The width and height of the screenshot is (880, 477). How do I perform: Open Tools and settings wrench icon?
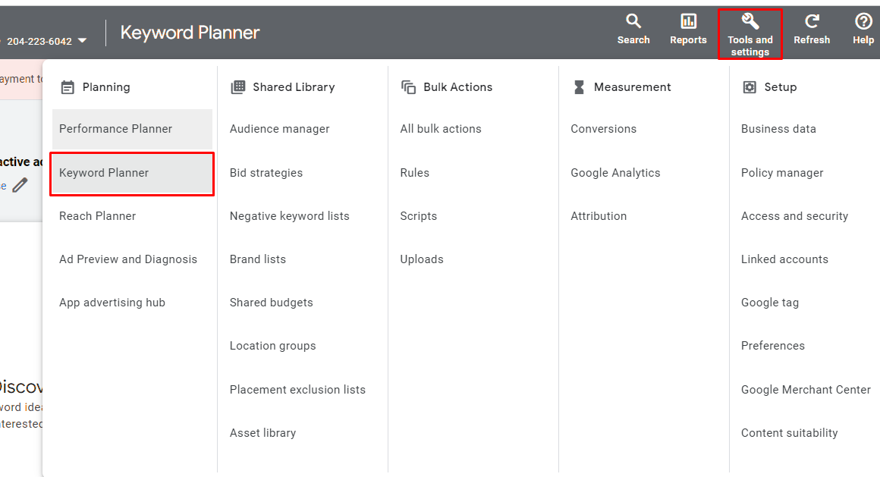(x=750, y=21)
